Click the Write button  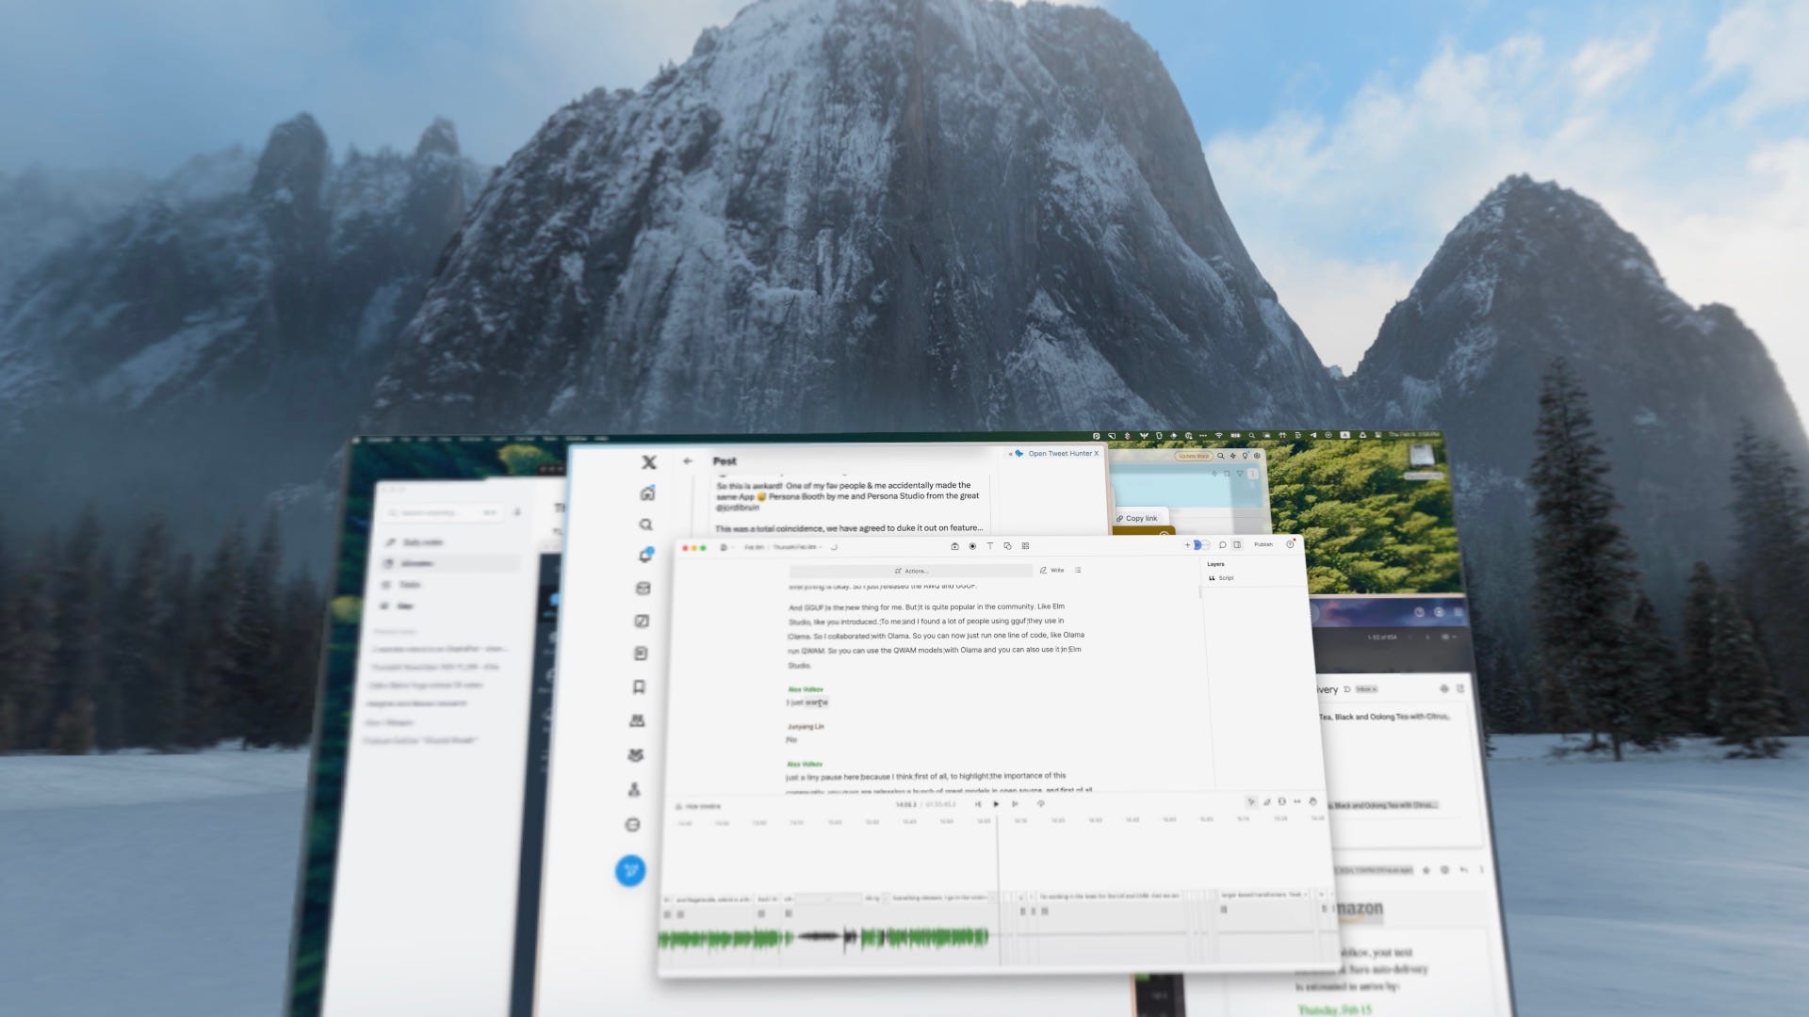pyautogui.click(x=1051, y=570)
